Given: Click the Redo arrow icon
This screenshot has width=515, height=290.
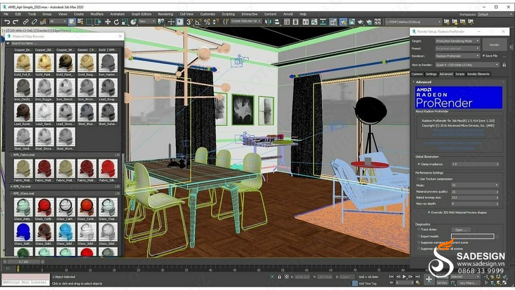Looking at the screenshot, I should pos(15,22).
